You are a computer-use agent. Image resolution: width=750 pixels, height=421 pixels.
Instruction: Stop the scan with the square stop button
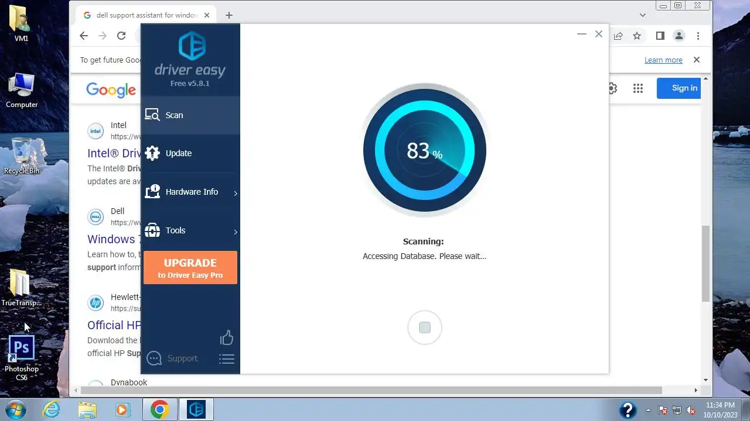pyautogui.click(x=425, y=327)
